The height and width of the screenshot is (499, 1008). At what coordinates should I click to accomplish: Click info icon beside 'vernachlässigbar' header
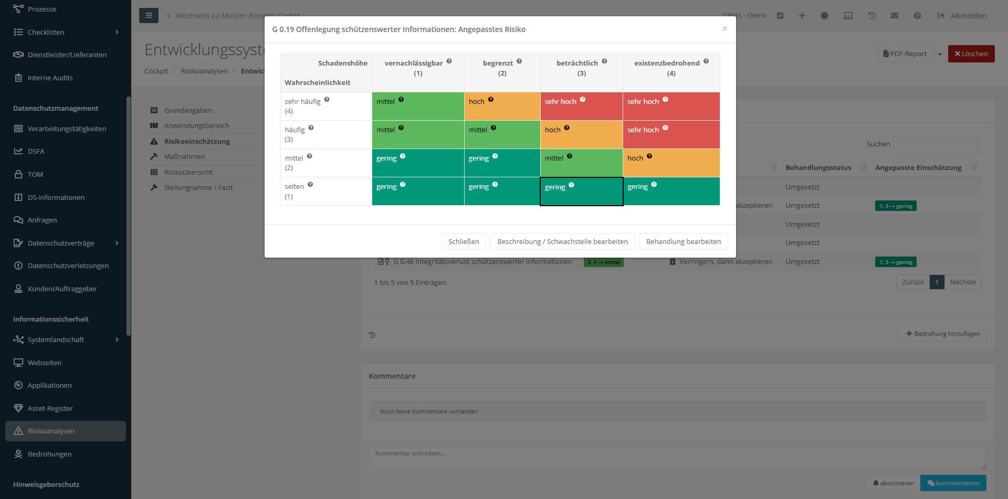[449, 61]
